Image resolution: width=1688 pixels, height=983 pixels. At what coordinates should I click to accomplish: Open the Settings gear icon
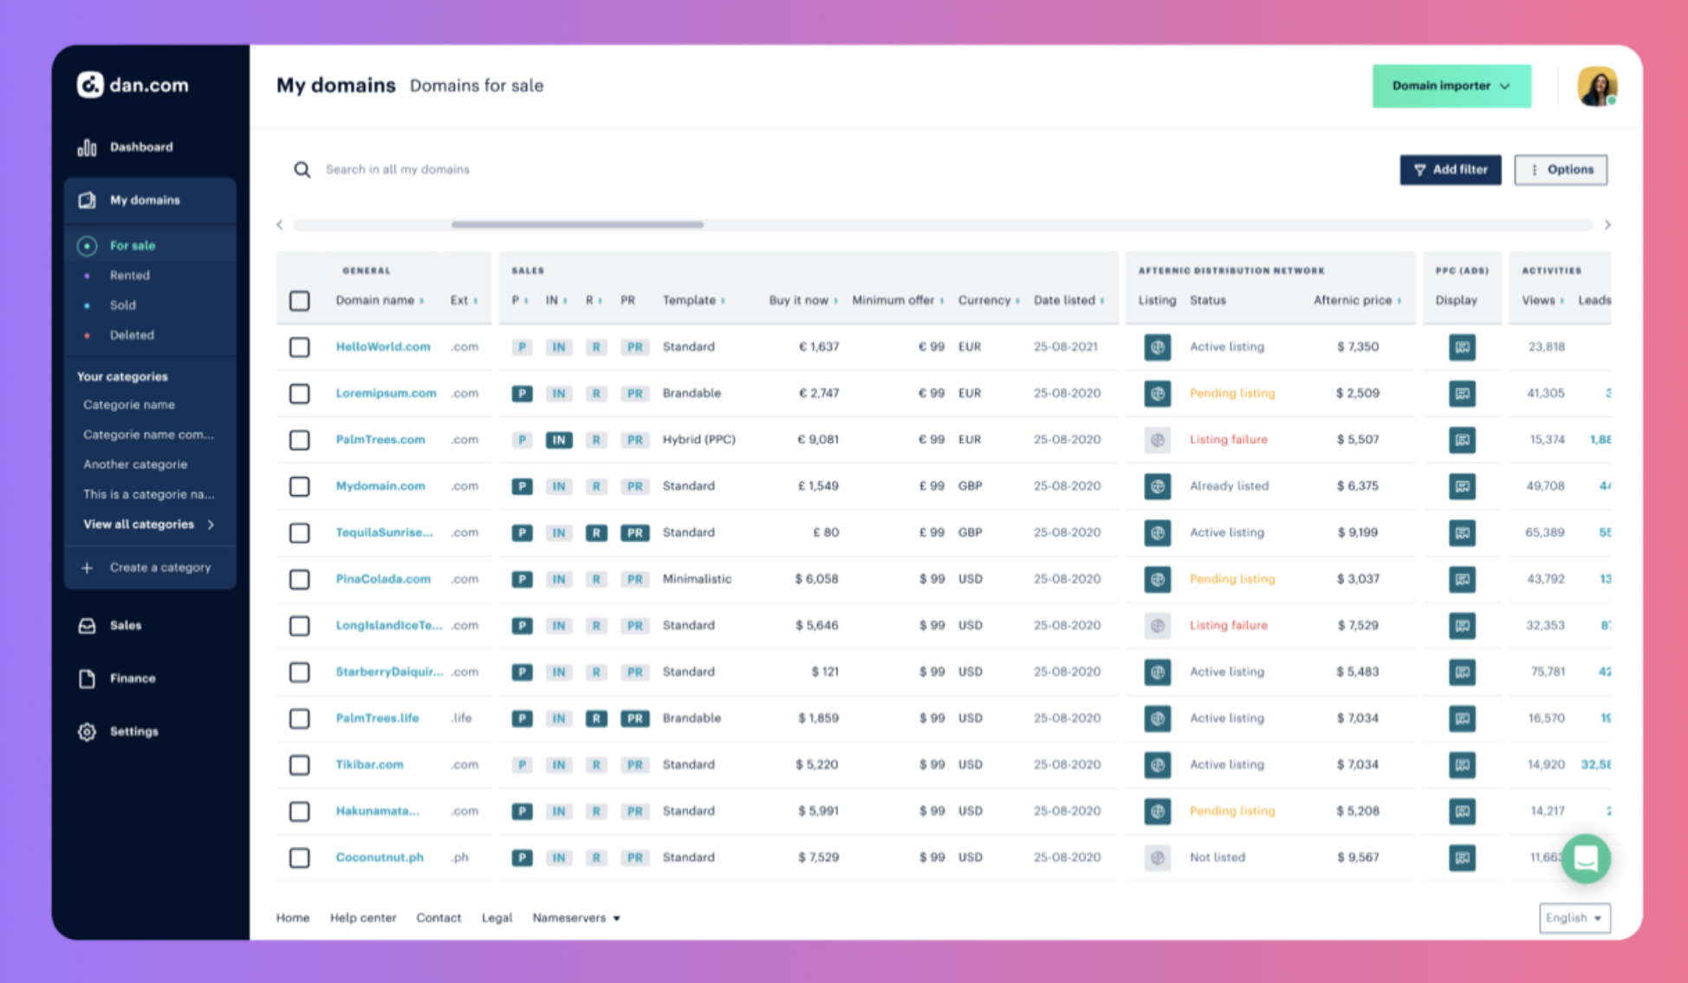point(87,732)
